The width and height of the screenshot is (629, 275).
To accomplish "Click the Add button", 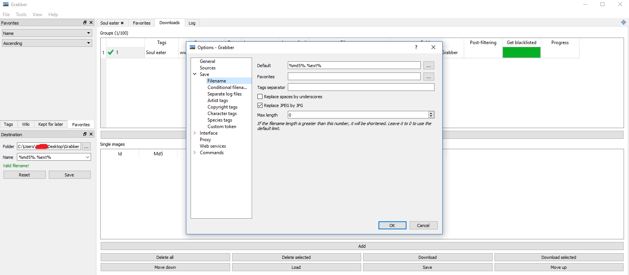I will click(362, 246).
